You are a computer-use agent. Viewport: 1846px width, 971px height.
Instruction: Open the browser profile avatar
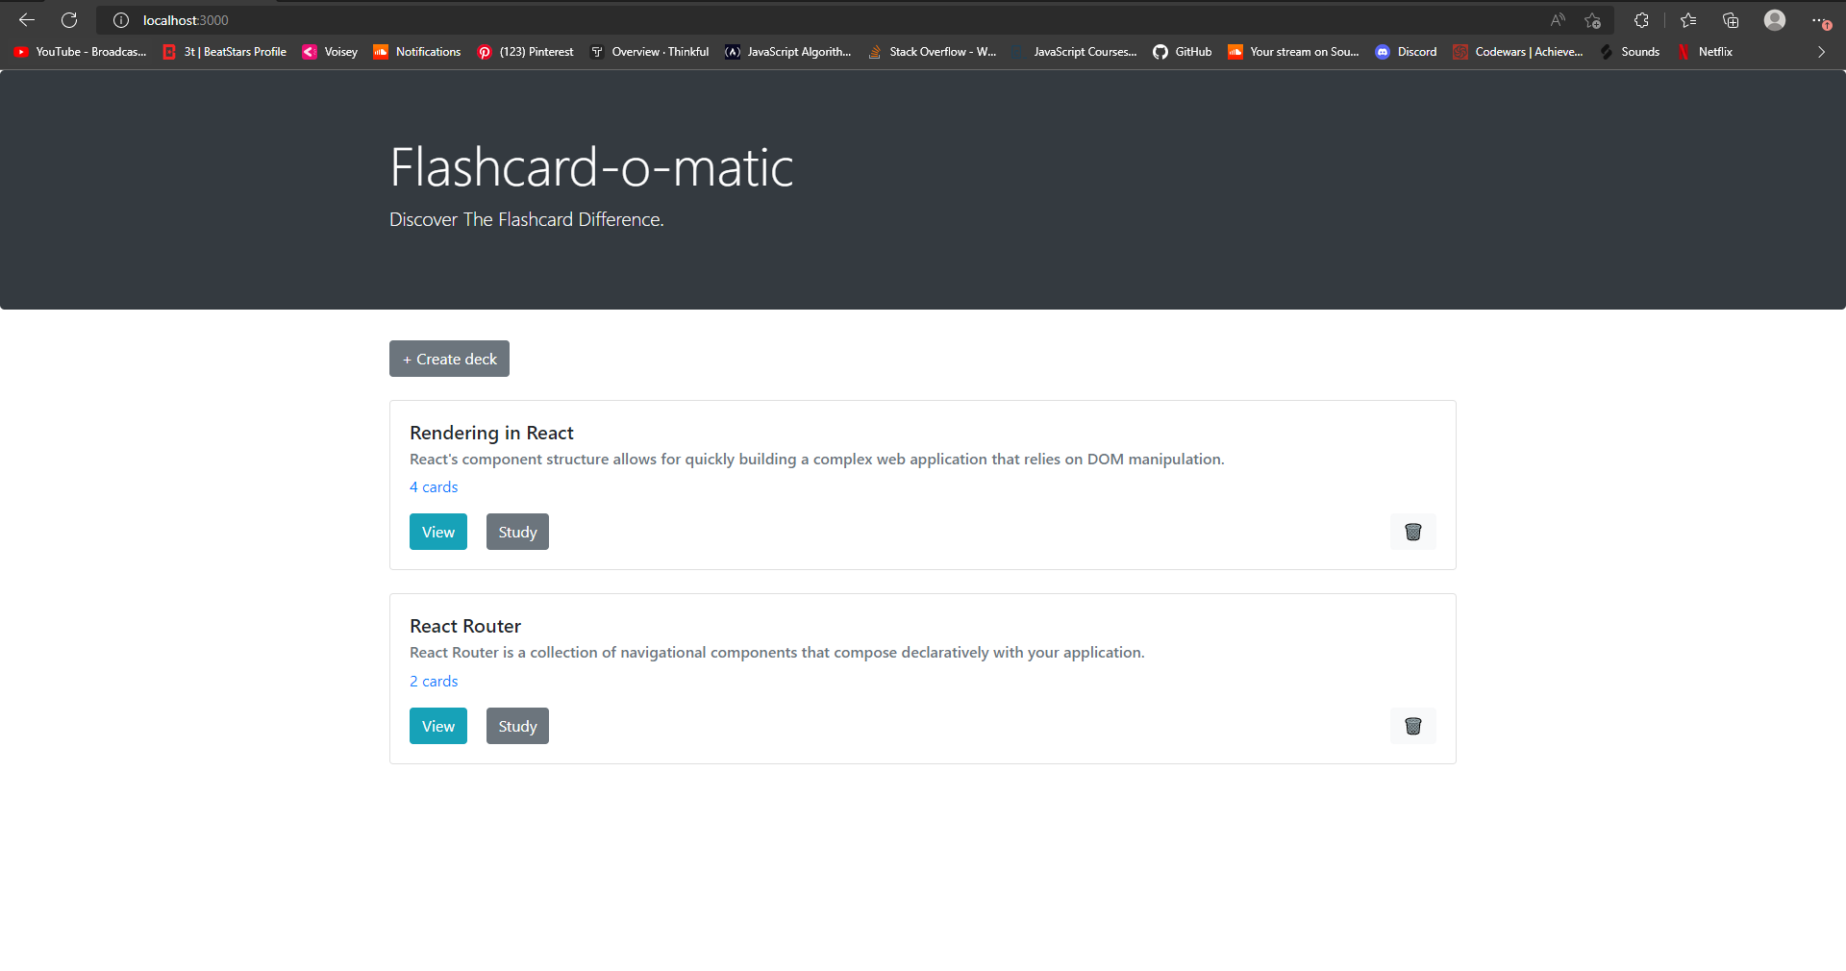(1774, 20)
